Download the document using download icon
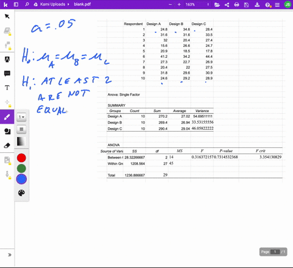 [257, 4]
